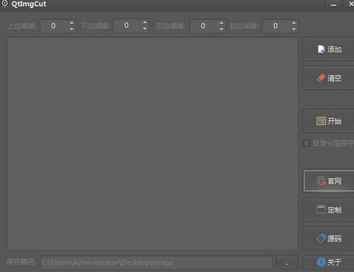Open the 源码 tag icon
Image resolution: width=354 pixels, height=272 pixels.
point(321,238)
